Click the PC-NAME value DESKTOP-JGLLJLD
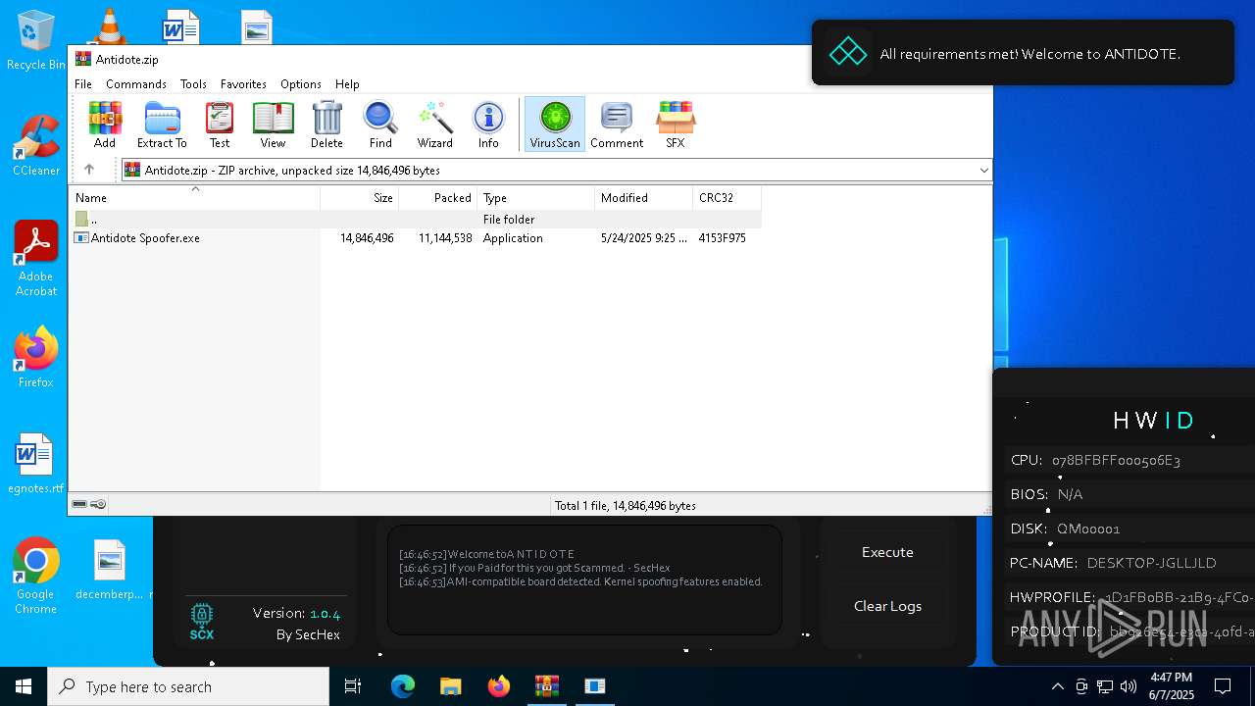 1151,563
